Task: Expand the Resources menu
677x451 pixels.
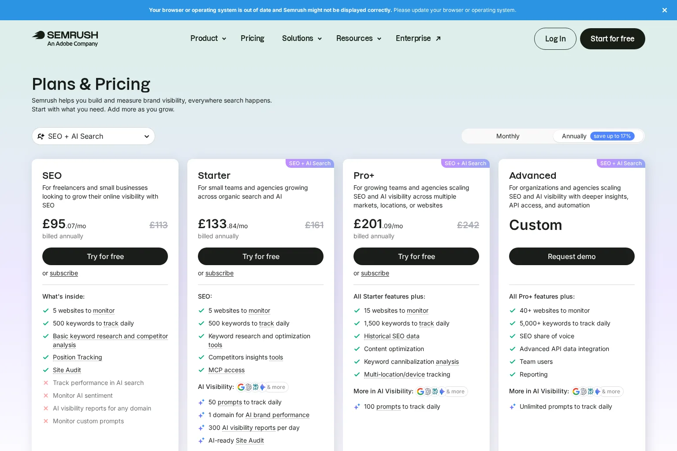Action: tap(359, 38)
